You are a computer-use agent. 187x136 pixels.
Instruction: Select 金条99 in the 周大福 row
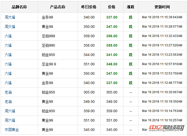coord(47,17)
